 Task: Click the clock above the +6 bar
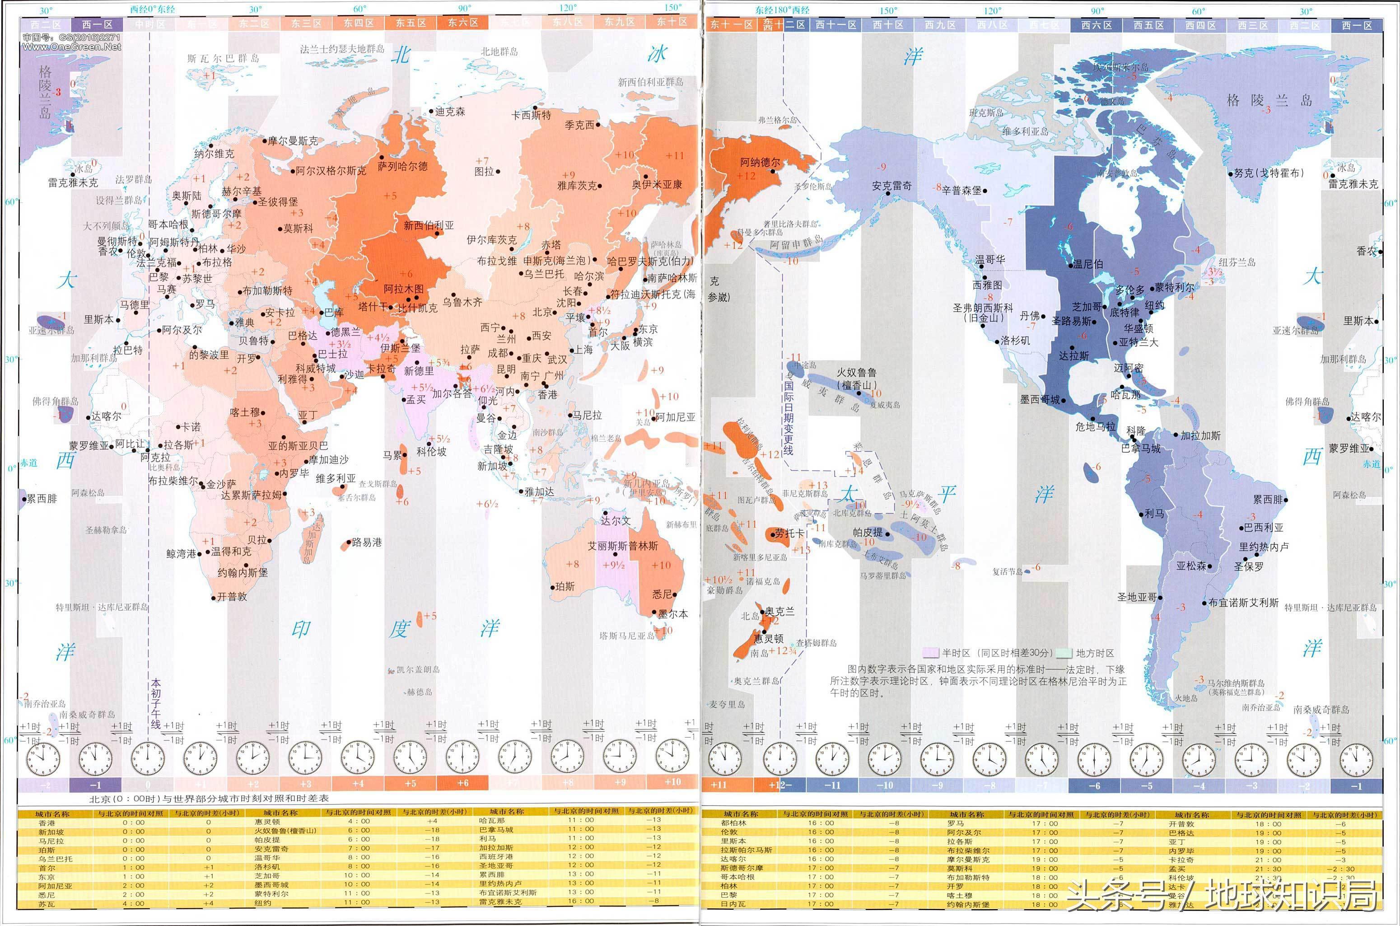pyautogui.click(x=462, y=757)
